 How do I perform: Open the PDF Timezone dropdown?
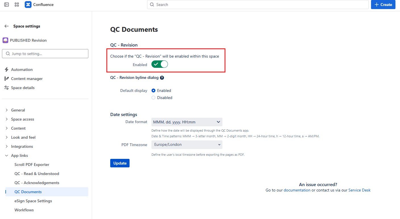click(187, 145)
